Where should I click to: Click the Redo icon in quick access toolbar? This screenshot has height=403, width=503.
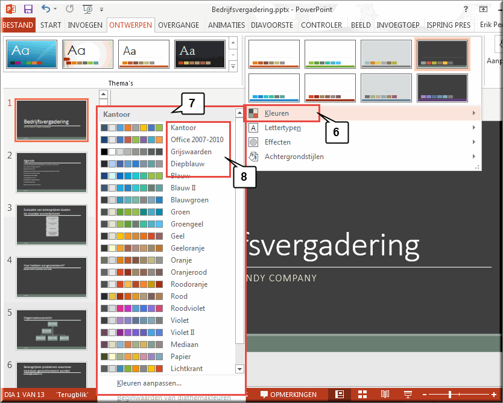click(69, 9)
